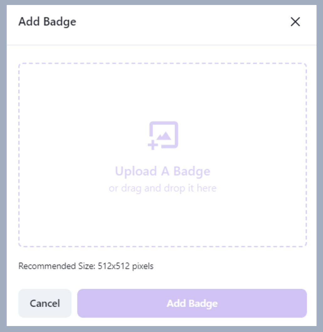
Task: Select the Upload A Badge heading
Action: 162,171
